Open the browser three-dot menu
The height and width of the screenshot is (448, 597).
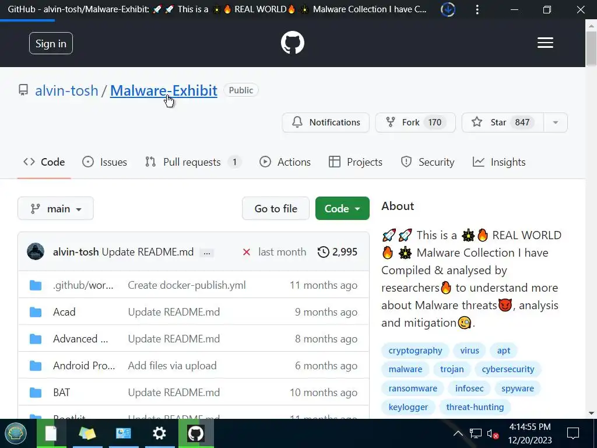pyautogui.click(x=477, y=9)
